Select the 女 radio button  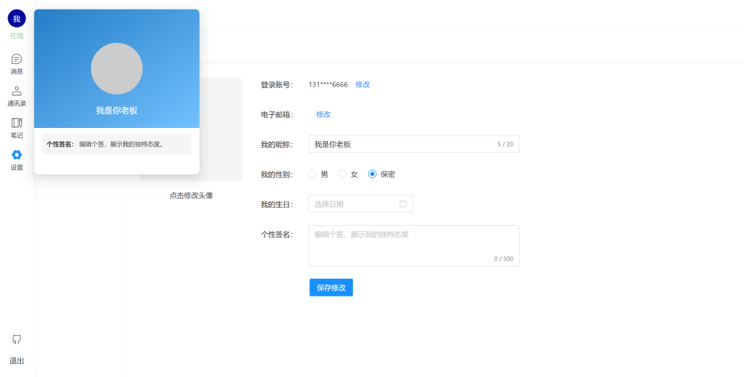[342, 174]
